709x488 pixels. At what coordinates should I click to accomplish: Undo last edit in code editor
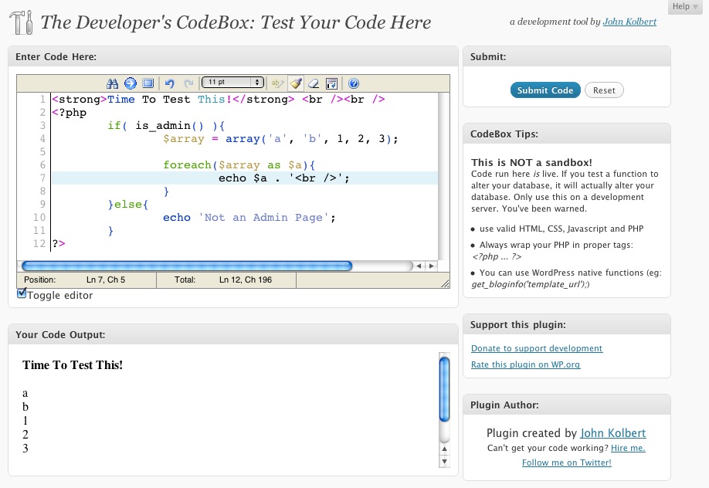170,83
